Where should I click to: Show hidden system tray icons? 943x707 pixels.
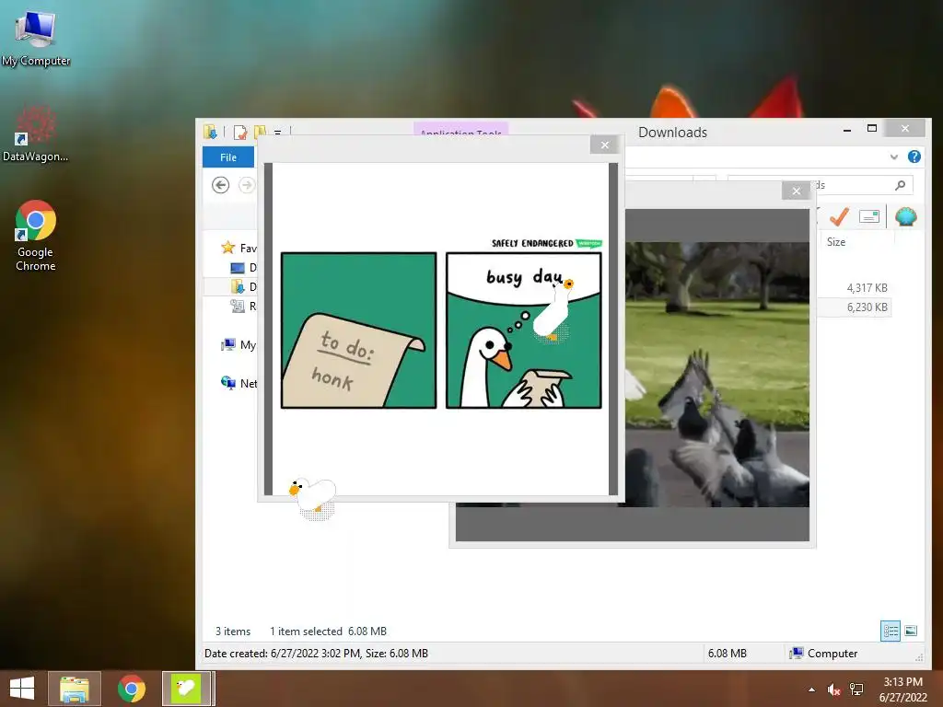click(x=812, y=690)
